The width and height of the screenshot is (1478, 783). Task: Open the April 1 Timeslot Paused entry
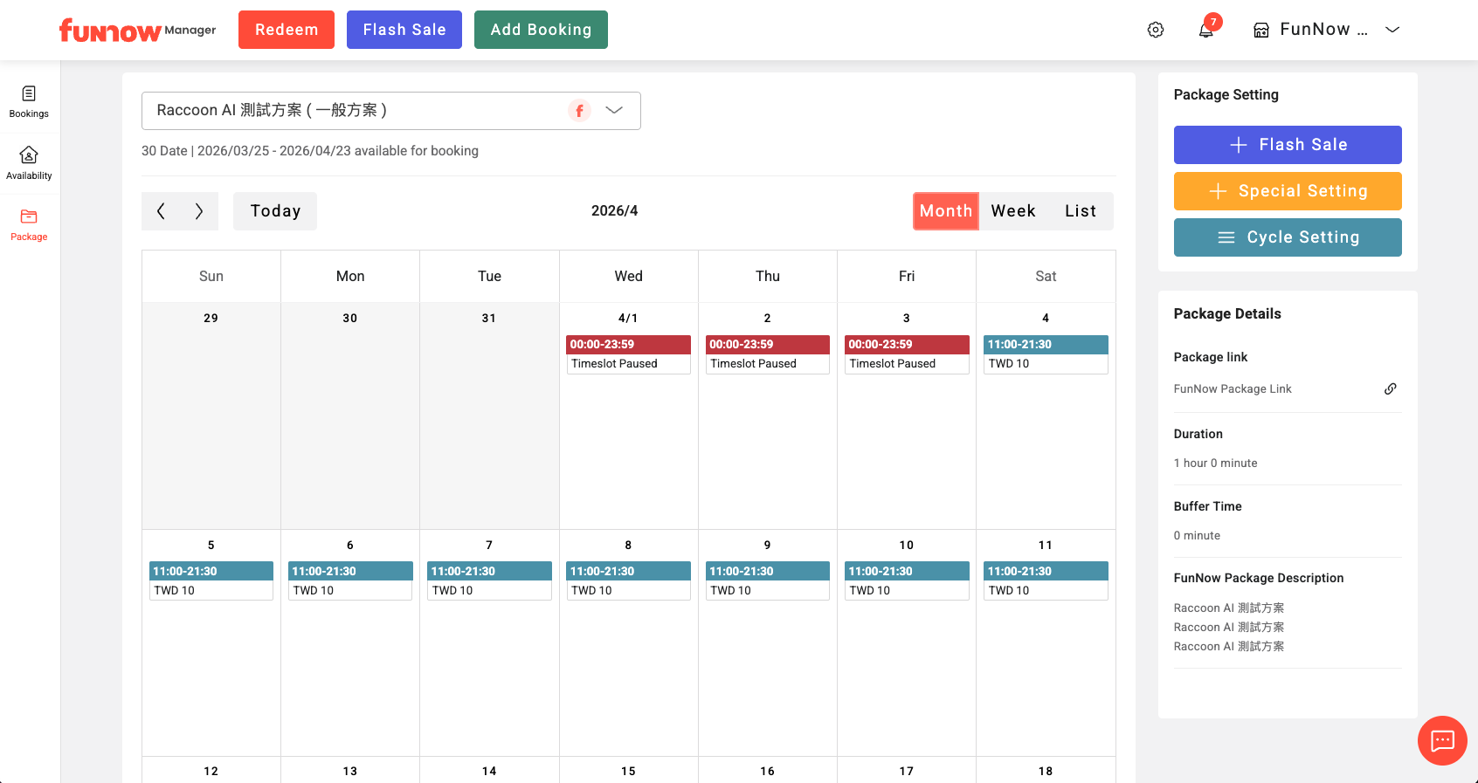tap(628, 354)
